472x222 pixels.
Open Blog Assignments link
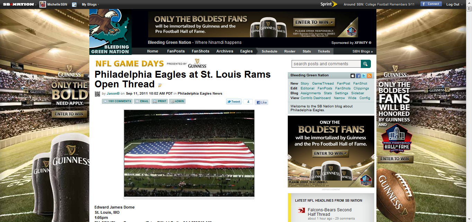pyautogui.click(x=311, y=93)
